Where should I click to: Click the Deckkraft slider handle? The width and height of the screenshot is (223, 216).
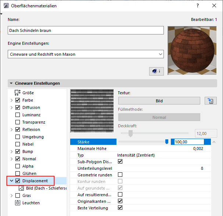[x=130, y=133]
